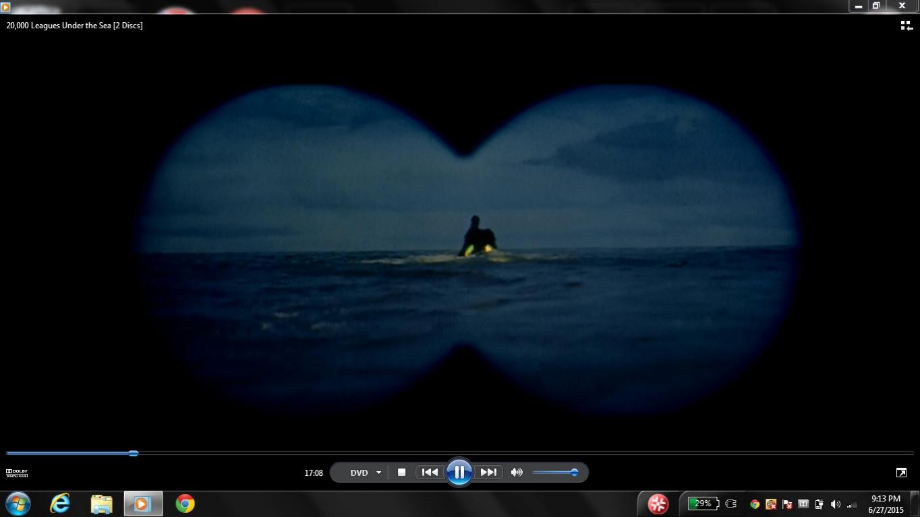Click the 17:08 elapsed time display
The image size is (920, 517).
pos(314,473)
